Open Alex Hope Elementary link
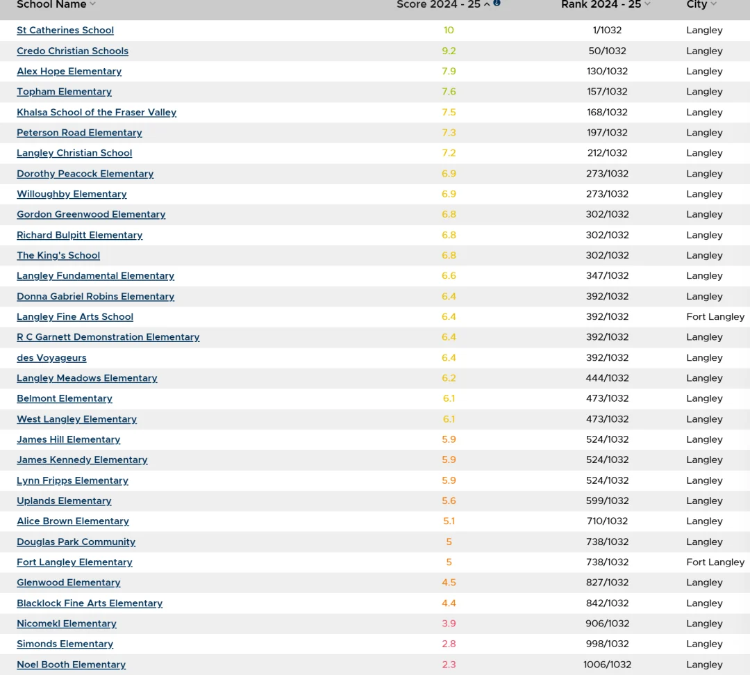The width and height of the screenshot is (750, 675). pos(69,72)
